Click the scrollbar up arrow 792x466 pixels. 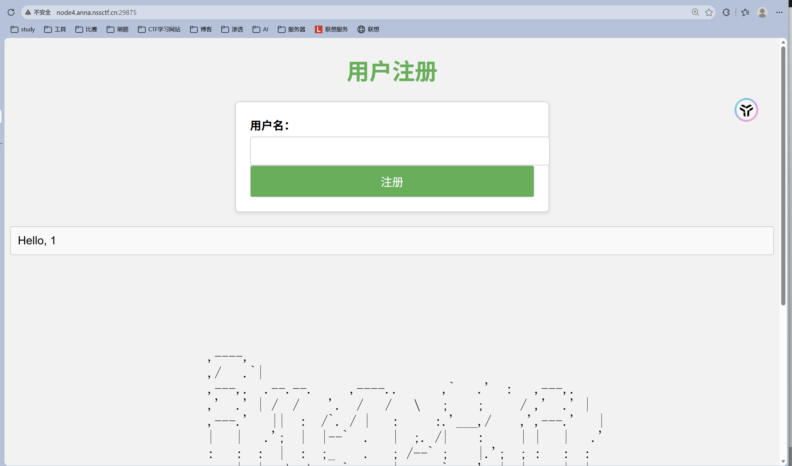[783, 42]
